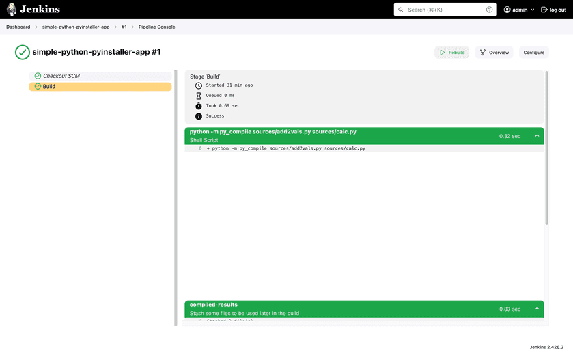Image resolution: width=573 pixels, height=358 pixels.
Task: Open the admin user dropdown arrow
Action: point(533,10)
